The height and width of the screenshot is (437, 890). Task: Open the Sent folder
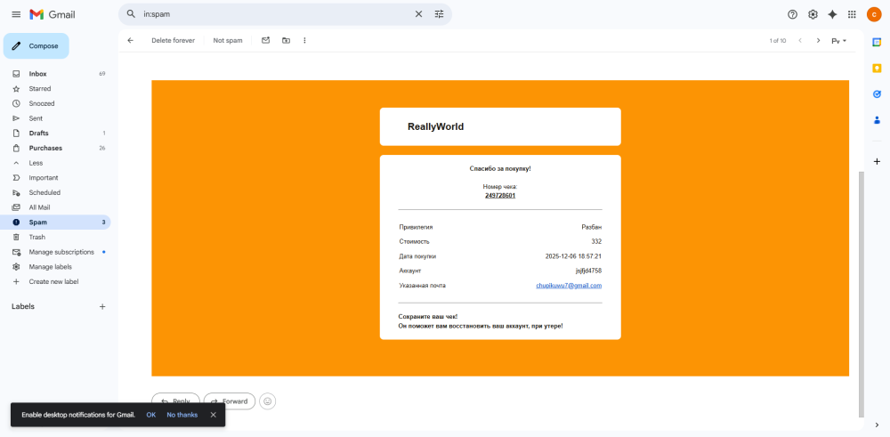(55, 118)
